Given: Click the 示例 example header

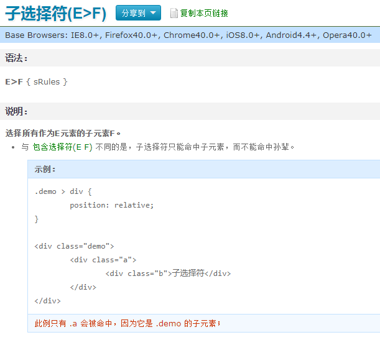Looking at the screenshot, I should click(45, 169).
